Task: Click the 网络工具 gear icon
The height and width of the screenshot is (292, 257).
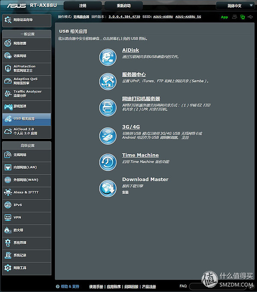Action: click(x=8, y=268)
